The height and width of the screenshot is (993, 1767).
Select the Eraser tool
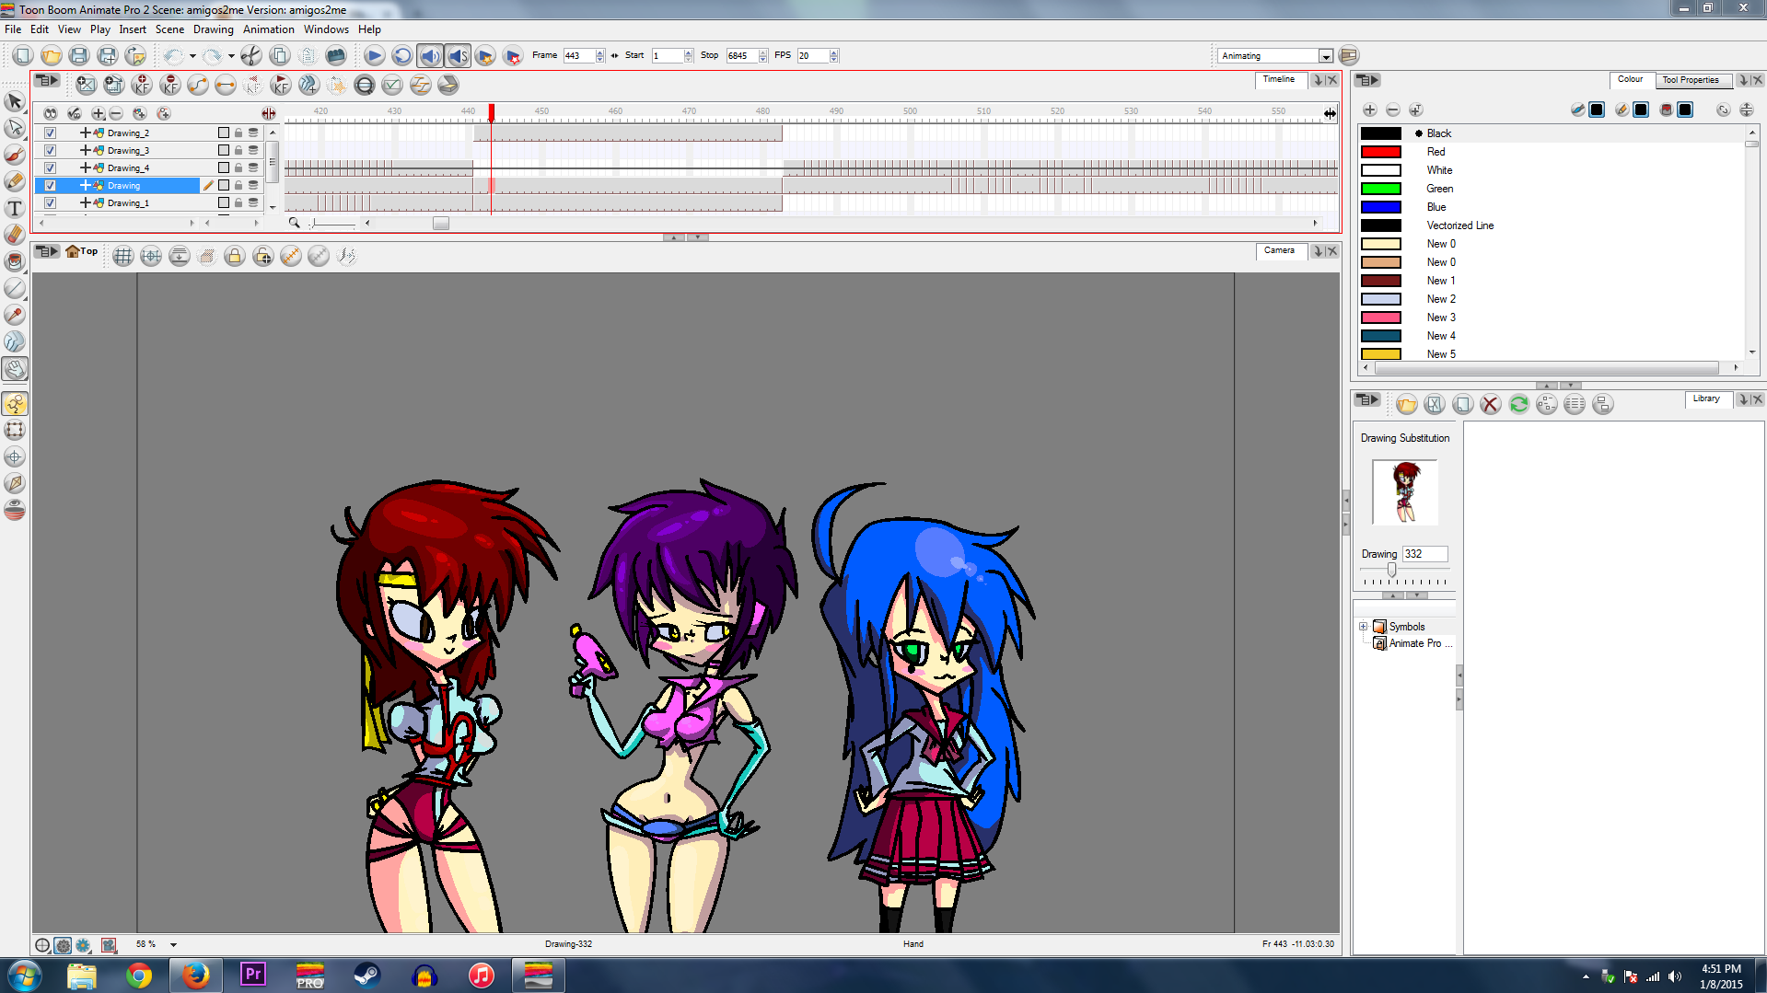(15, 235)
